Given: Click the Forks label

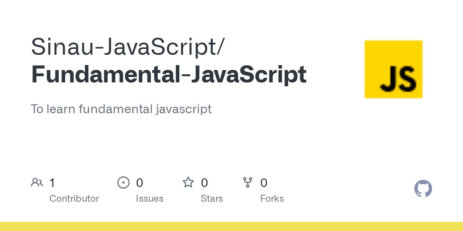Looking at the screenshot, I should point(272,199).
